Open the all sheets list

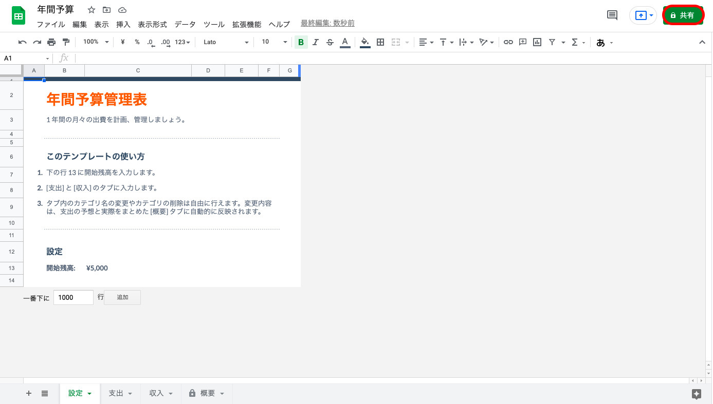pyautogui.click(x=45, y=393)
